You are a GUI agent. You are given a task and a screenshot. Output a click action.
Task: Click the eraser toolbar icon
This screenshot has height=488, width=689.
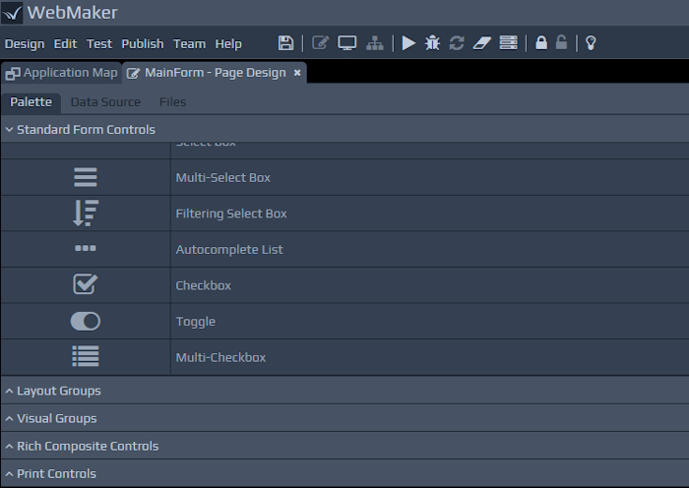(482, 43)
